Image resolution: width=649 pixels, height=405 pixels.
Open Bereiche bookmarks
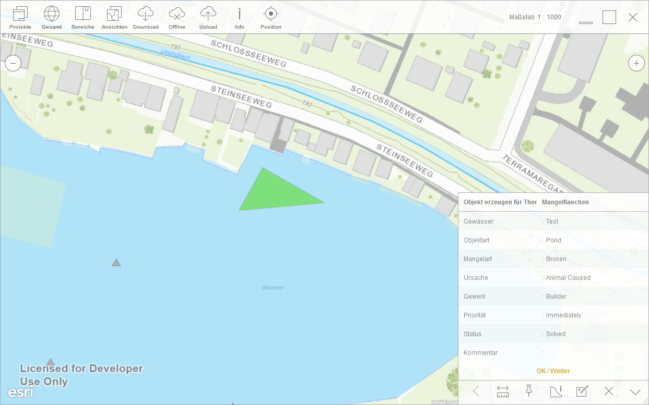pos(83,18)
